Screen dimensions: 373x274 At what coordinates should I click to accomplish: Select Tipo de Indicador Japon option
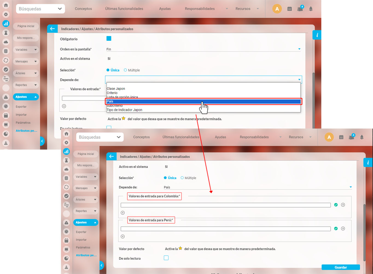click(x=125, y=110)
